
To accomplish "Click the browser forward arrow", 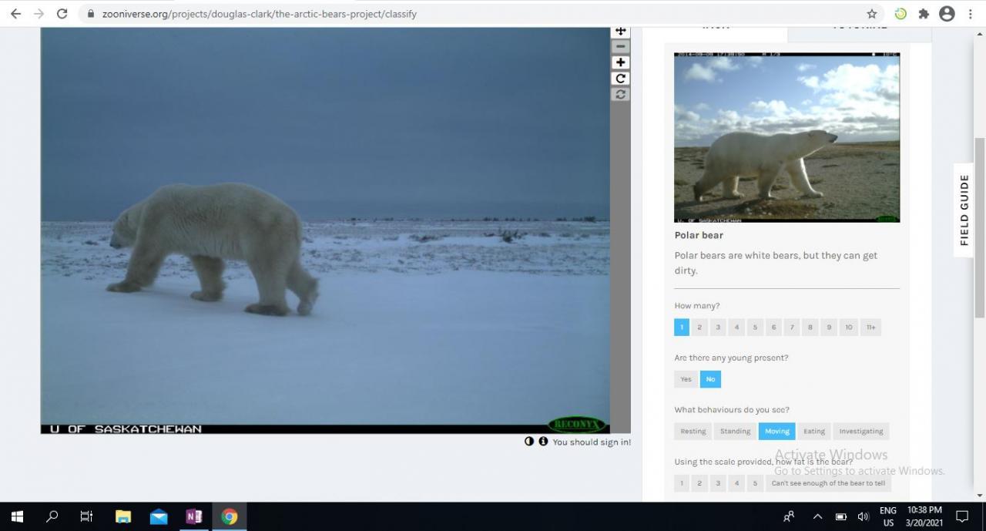I will tap(39, 14).
